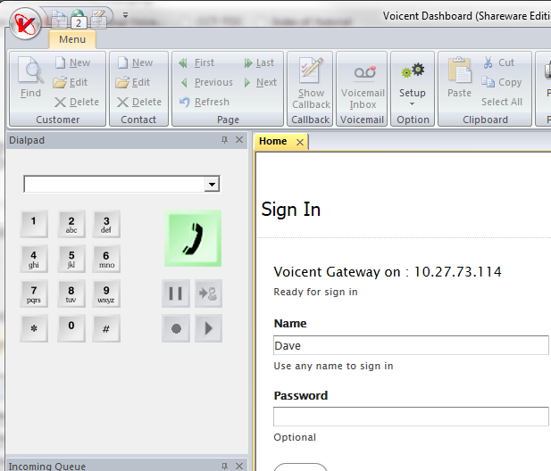Click the Find customer icon
This screenshot has width=551, height=471.
pyautogui.click(x=30, y=78)
